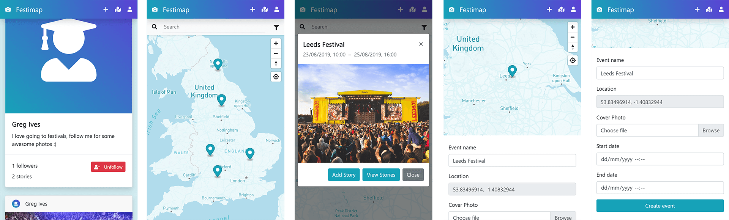Select the map marker over Newcastle upon Tyne
Screen dimensions: 729x220
(218, 64)
